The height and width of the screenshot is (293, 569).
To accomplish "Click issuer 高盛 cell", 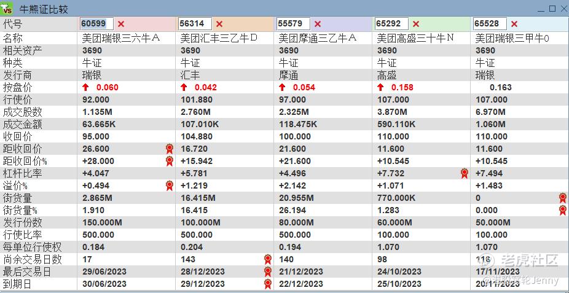I will [387, 75].
